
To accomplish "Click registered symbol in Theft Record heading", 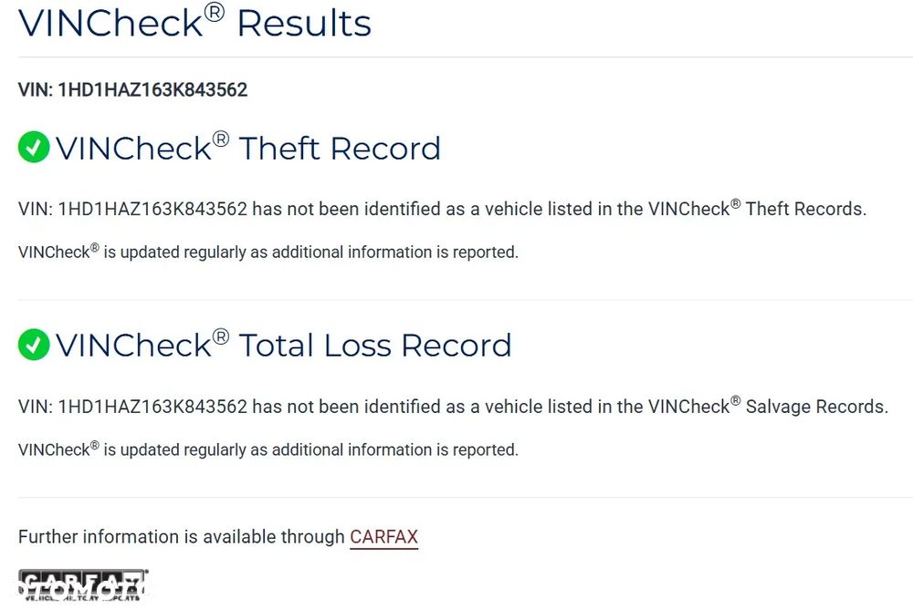I will point(221,139).
